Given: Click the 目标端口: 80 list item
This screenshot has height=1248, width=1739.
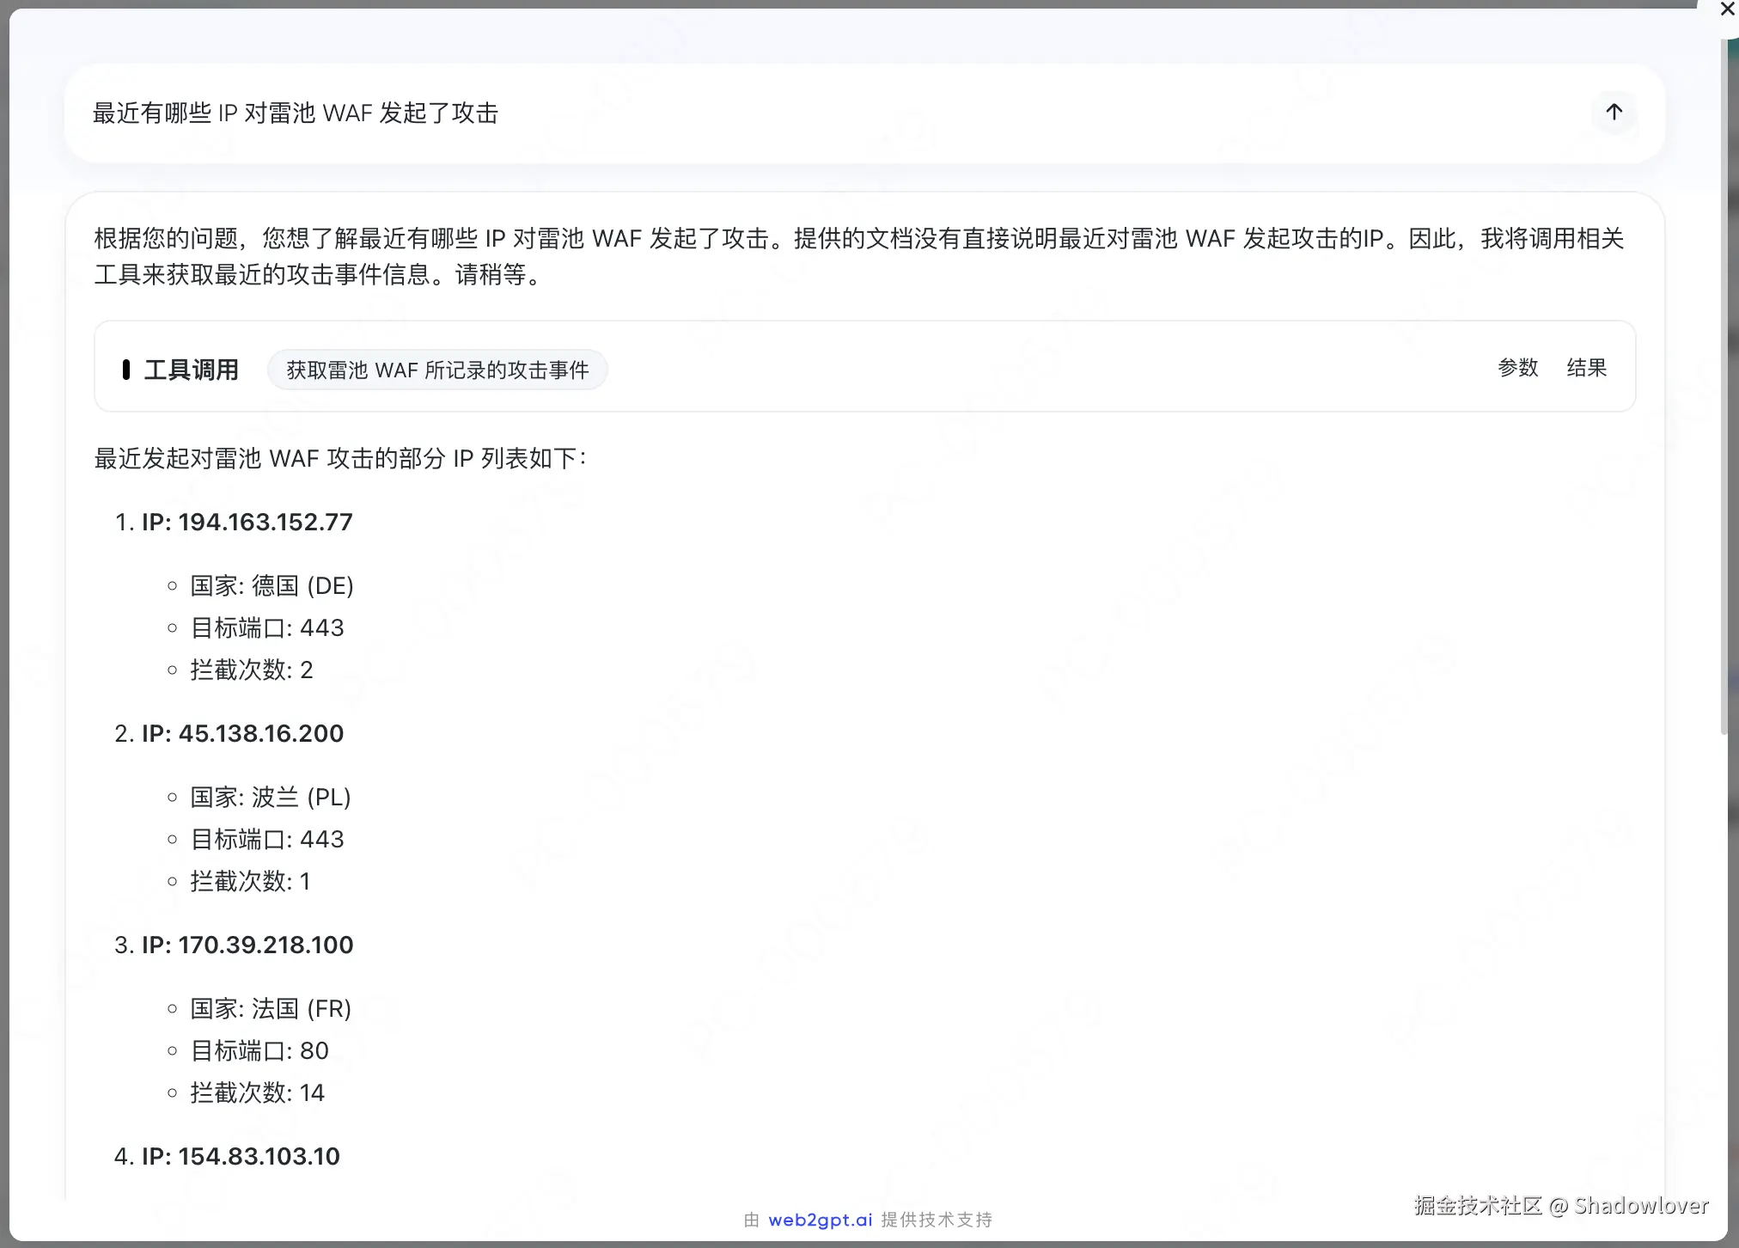Looking at the screenshot, I should (259, 1050).
